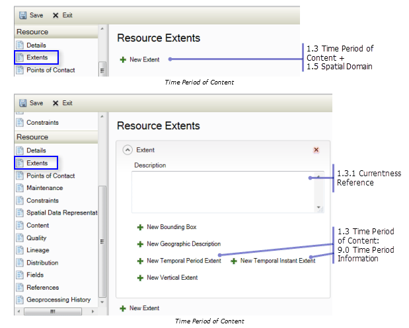Click the green plus New Extent icon in upper window

click(x=123, y=59)
